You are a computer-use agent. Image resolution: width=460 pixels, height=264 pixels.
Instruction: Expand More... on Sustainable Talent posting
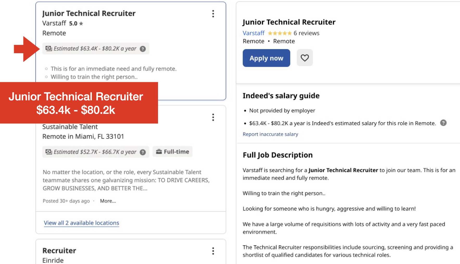[108, 201]
